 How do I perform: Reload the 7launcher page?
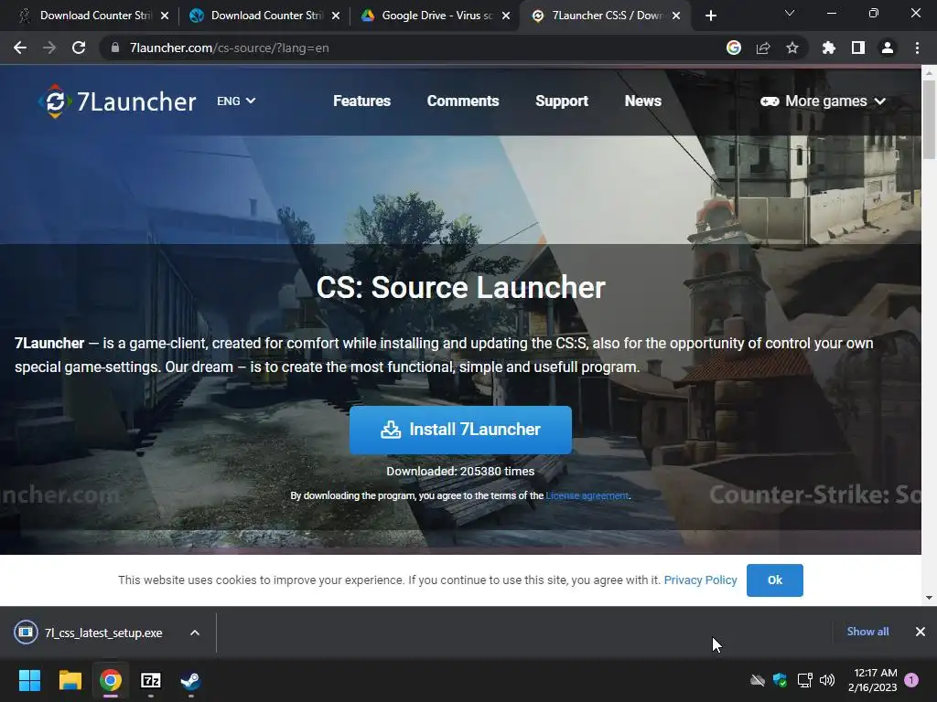click(x=79, y=48)
